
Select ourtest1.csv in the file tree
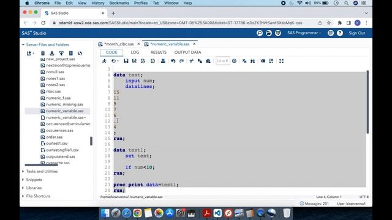click(x=57, y=144)
